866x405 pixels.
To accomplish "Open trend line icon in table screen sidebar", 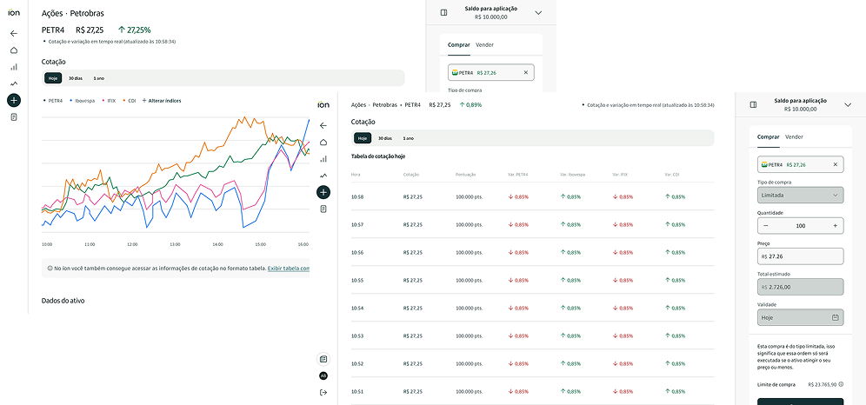I will (323, 176).
